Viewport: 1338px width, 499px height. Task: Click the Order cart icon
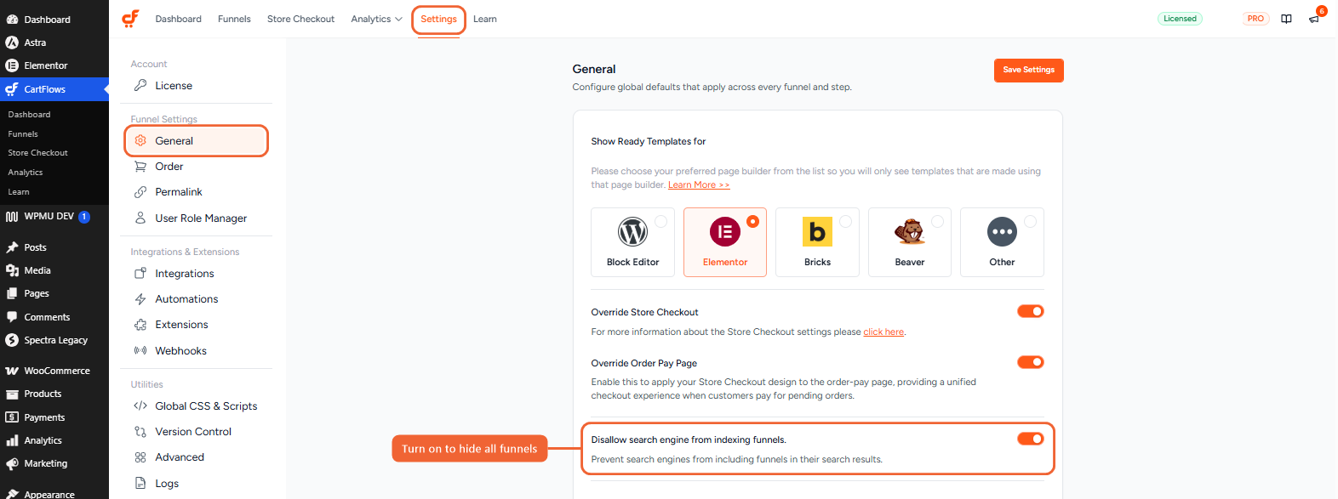140,167
